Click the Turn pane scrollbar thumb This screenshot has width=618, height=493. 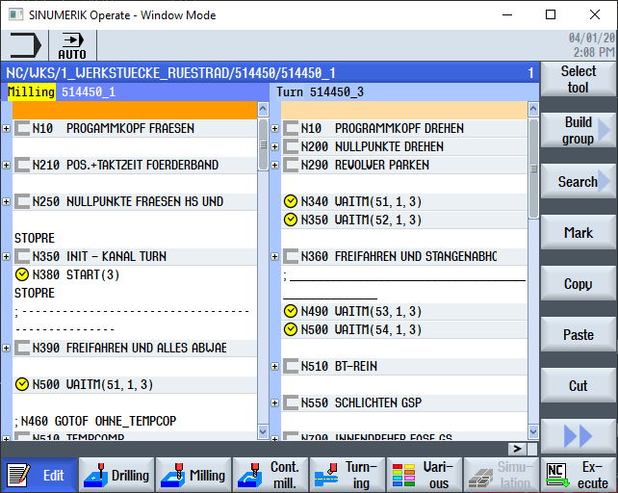(533, 169)
